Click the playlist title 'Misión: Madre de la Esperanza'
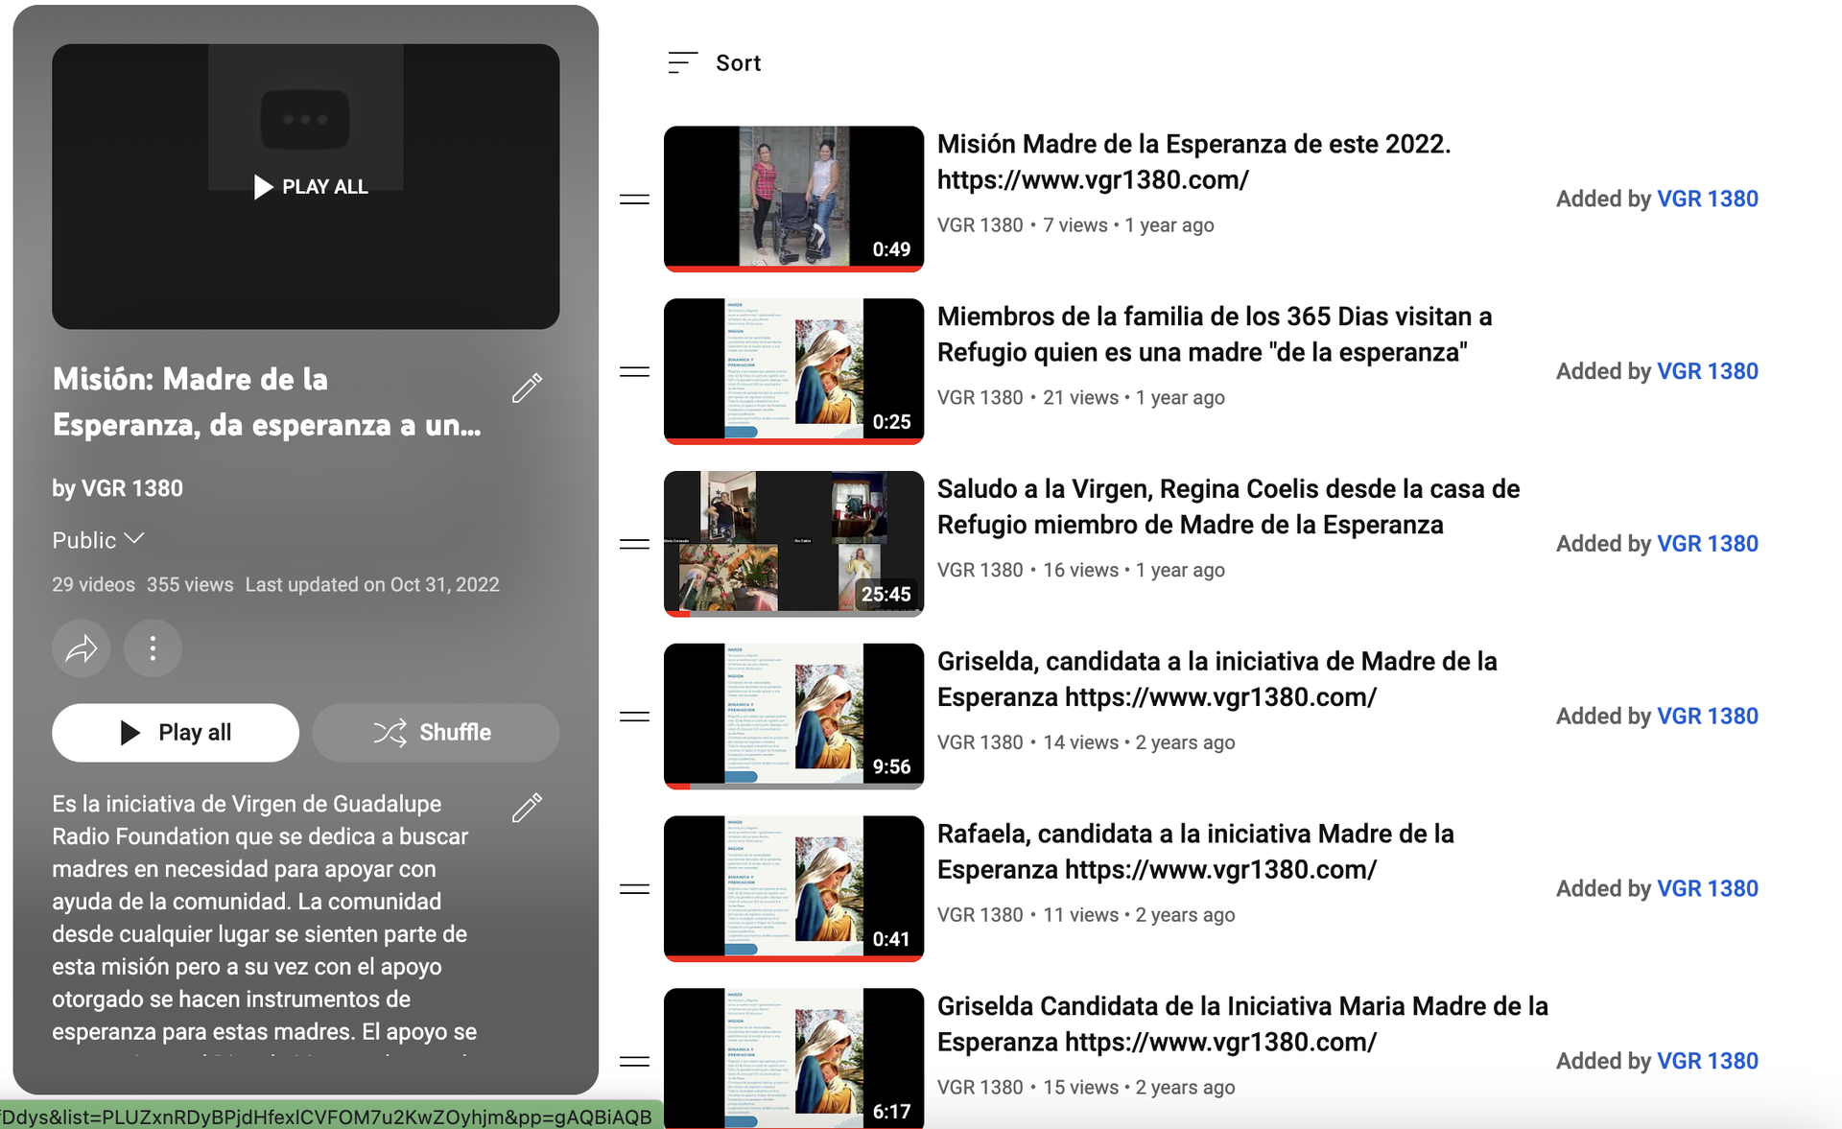The image size is (1842, 1129). 267,402
